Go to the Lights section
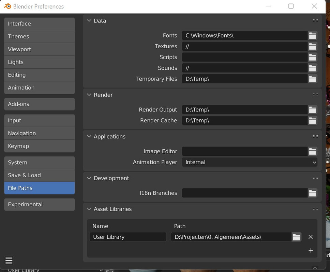Viewport: 330px width, 272px height. (x=39, y=62)
